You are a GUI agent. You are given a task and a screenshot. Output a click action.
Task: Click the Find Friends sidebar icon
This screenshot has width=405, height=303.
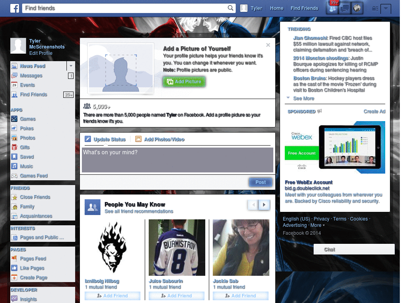(14, 95)
